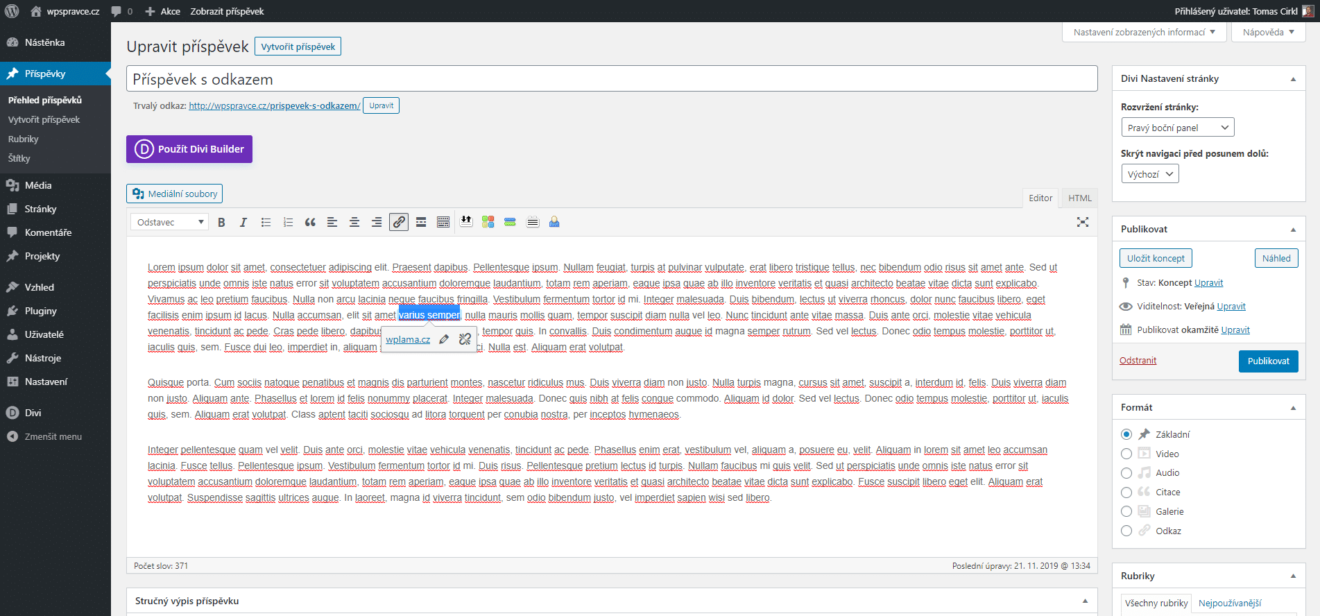Select the Odkaz post format
The height and width of the screenshot is (616, 1320).
click(1126, 531)
